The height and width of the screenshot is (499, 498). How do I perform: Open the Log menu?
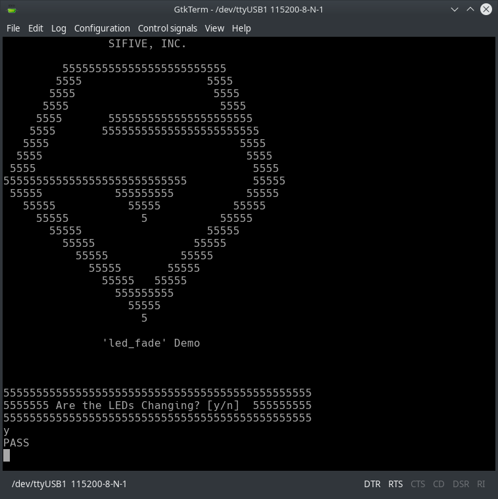[x=58, y=28]
